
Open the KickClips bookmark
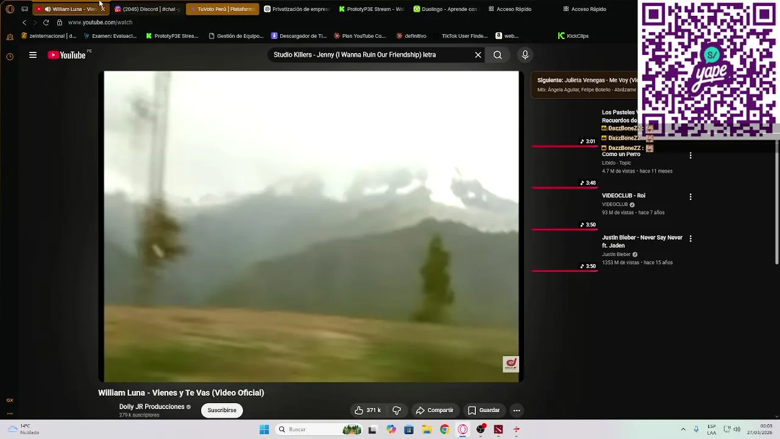pyautogui.click(x=573, y=36)
